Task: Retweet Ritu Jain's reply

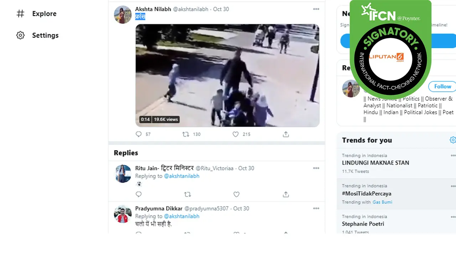Action: pos(187,194)
